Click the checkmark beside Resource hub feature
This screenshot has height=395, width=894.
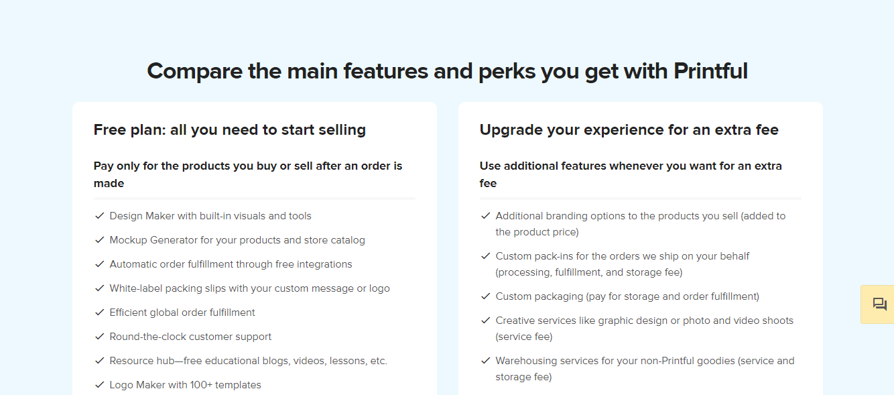99,360
